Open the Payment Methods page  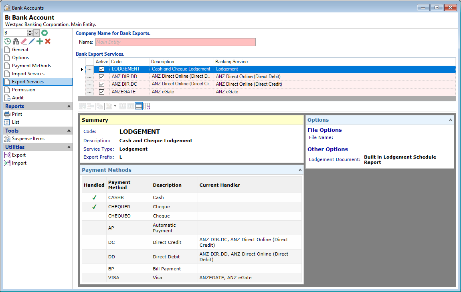tap(31, 66)
